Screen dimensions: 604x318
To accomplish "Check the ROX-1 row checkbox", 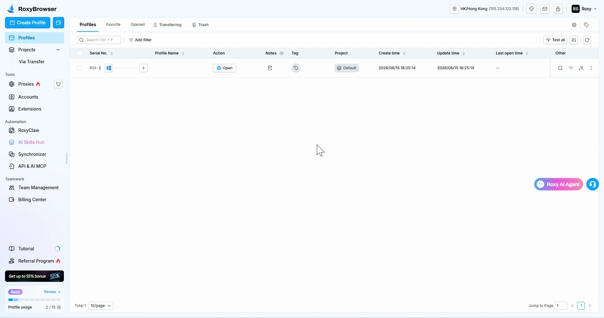I will (80, 68).
